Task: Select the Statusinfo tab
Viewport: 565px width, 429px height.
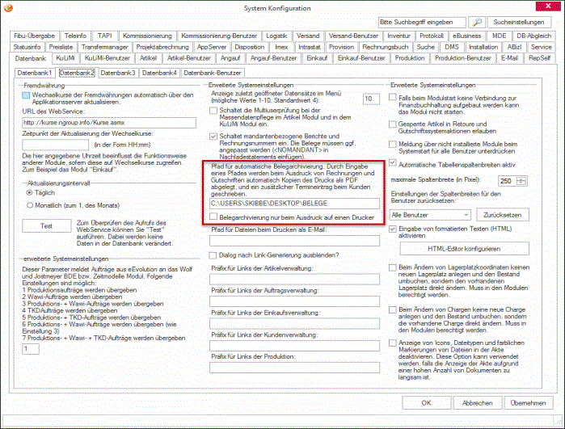Action: (x=27, y=47)
